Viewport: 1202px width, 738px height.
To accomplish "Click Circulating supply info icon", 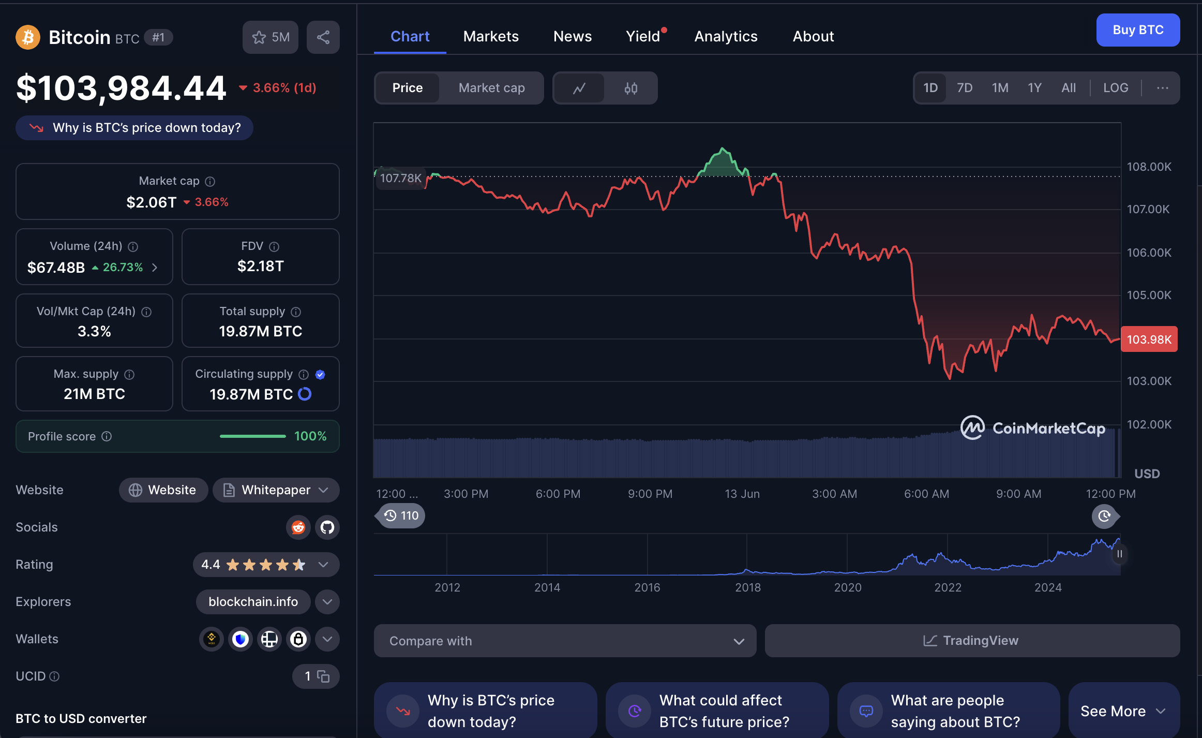I will 304,375.
